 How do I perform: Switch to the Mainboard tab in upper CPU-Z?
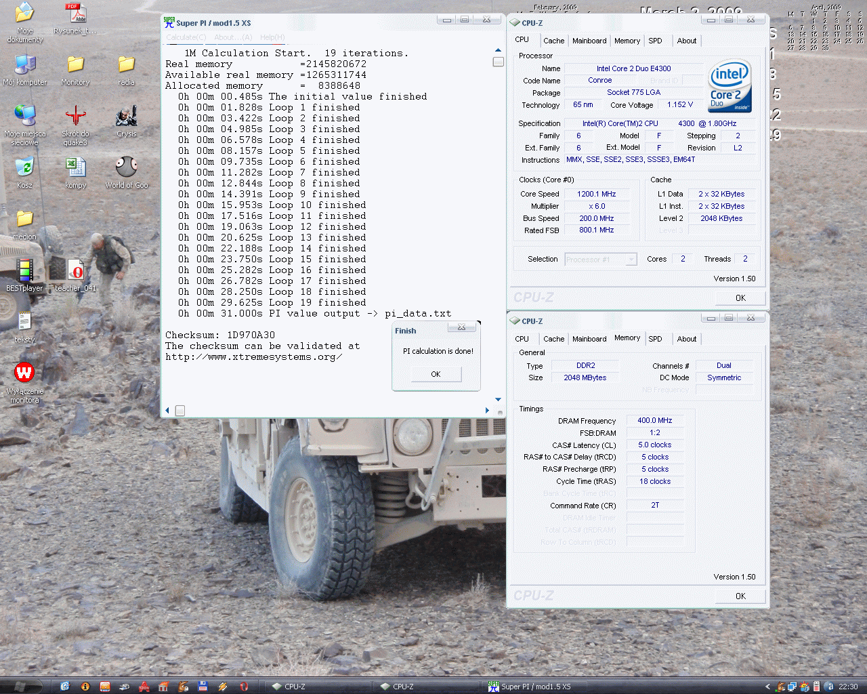click(589, 41)
